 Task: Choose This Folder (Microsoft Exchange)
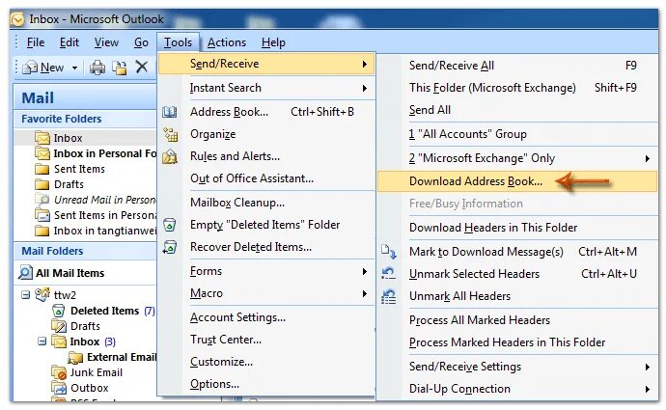point(517,88)
